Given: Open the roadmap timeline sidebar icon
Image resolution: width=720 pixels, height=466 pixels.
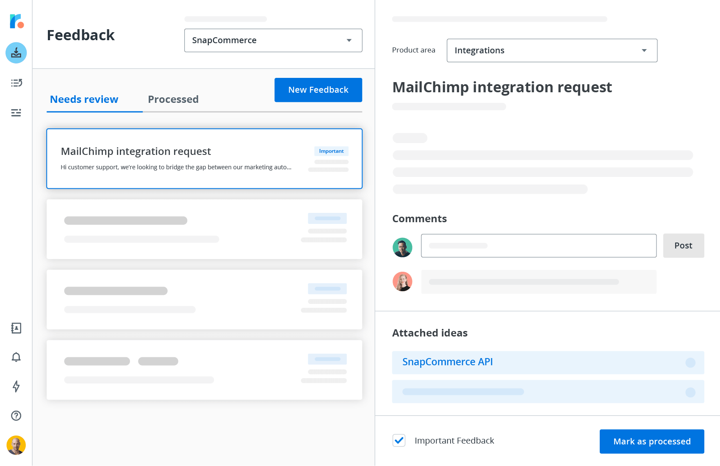Looking at the screenshot, I should [16, 113].
